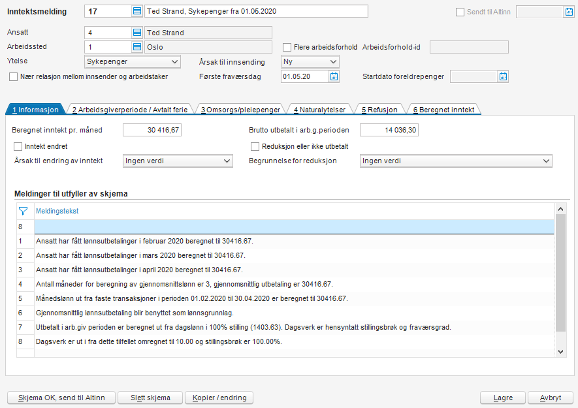The image size is (578, 408).
Task: Open the Ytelse Sykepenger dropdown
Action: coord(133,61)
